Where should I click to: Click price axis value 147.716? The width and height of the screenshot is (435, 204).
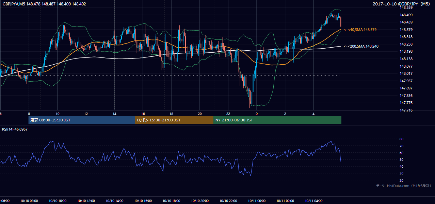point(406,110)
